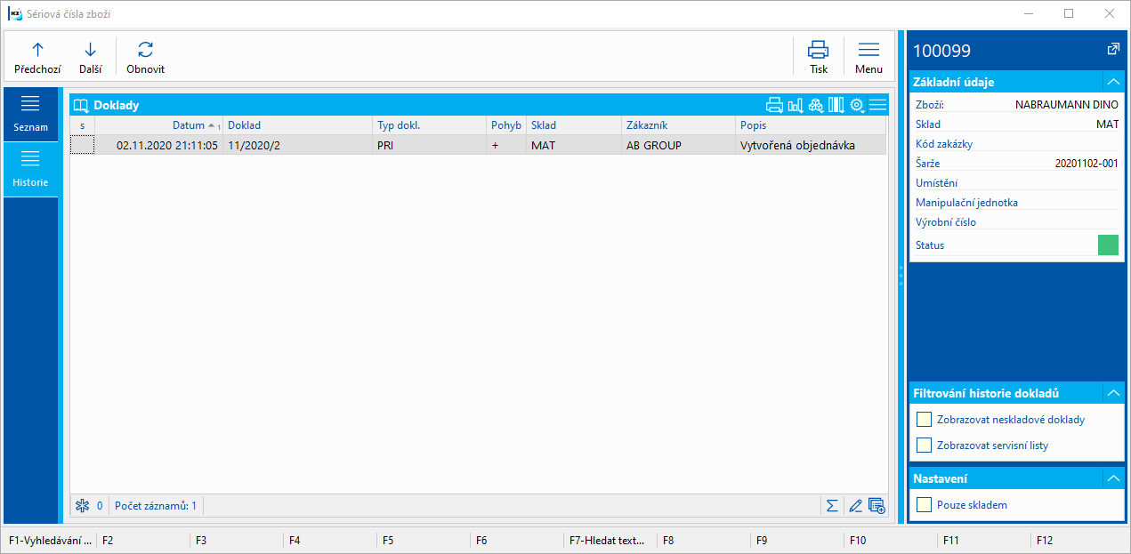Sort by Datum column header
This screenshot has height=554, width=1131.
click(x=158, y=125)
